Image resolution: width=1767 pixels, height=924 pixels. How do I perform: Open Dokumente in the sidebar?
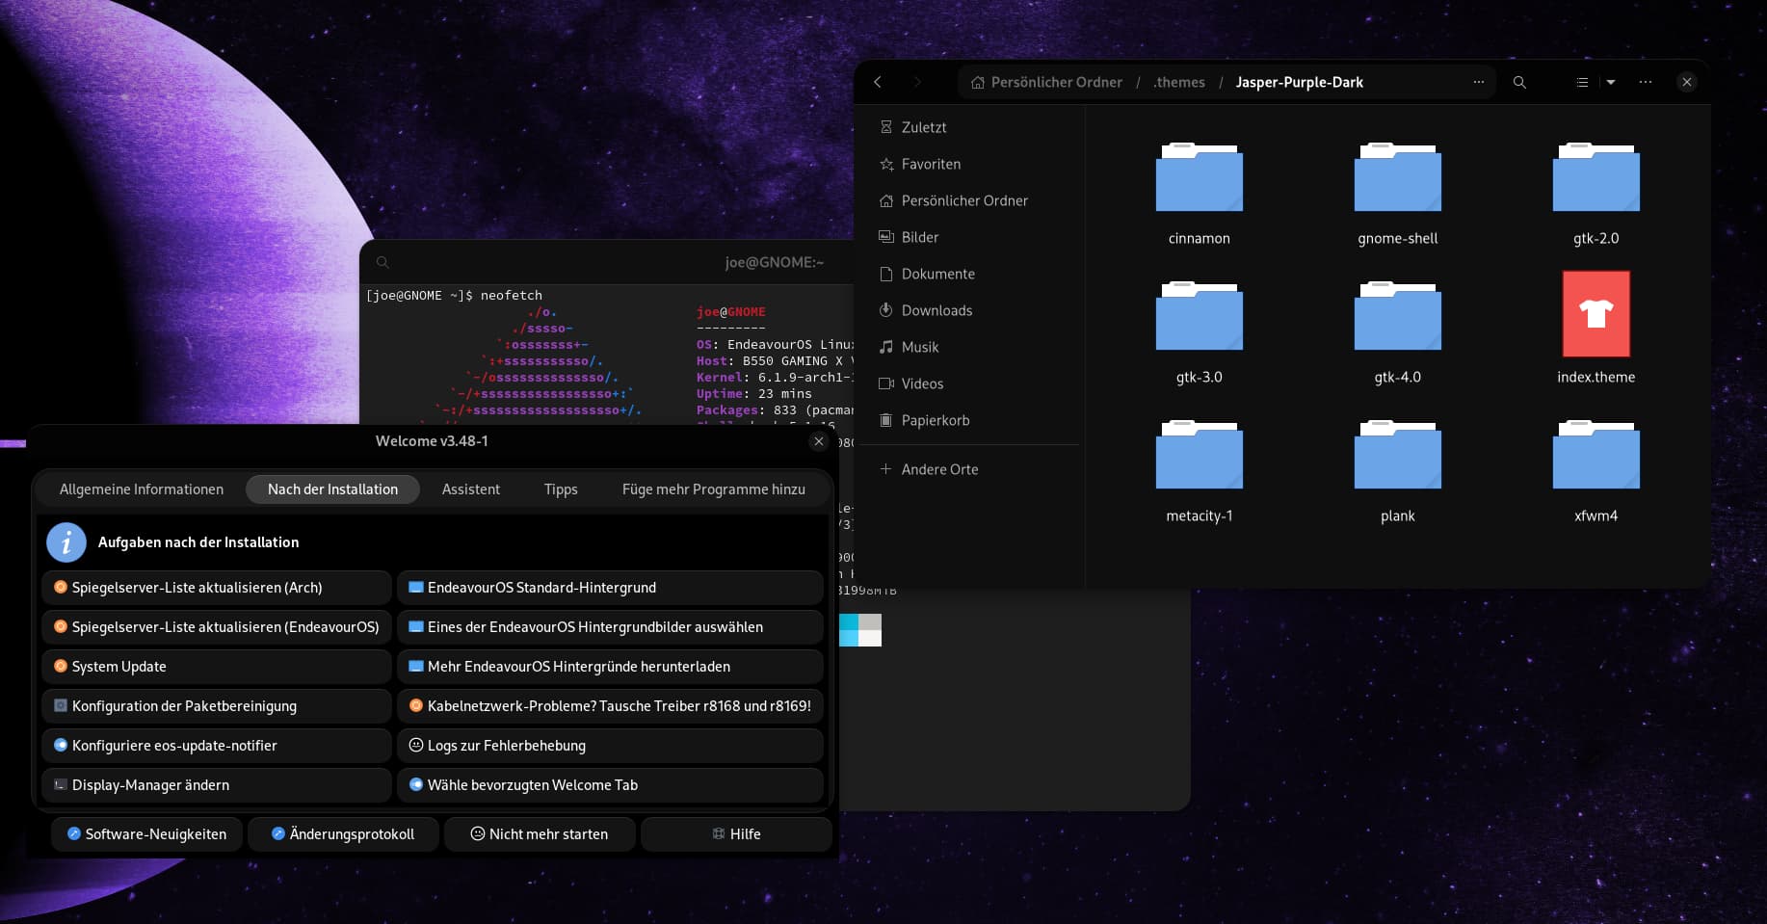click(x=969, y=274)
